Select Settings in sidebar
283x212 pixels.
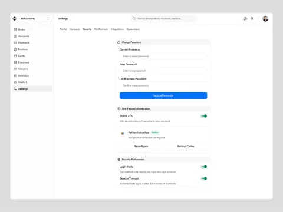coord(32,89)
